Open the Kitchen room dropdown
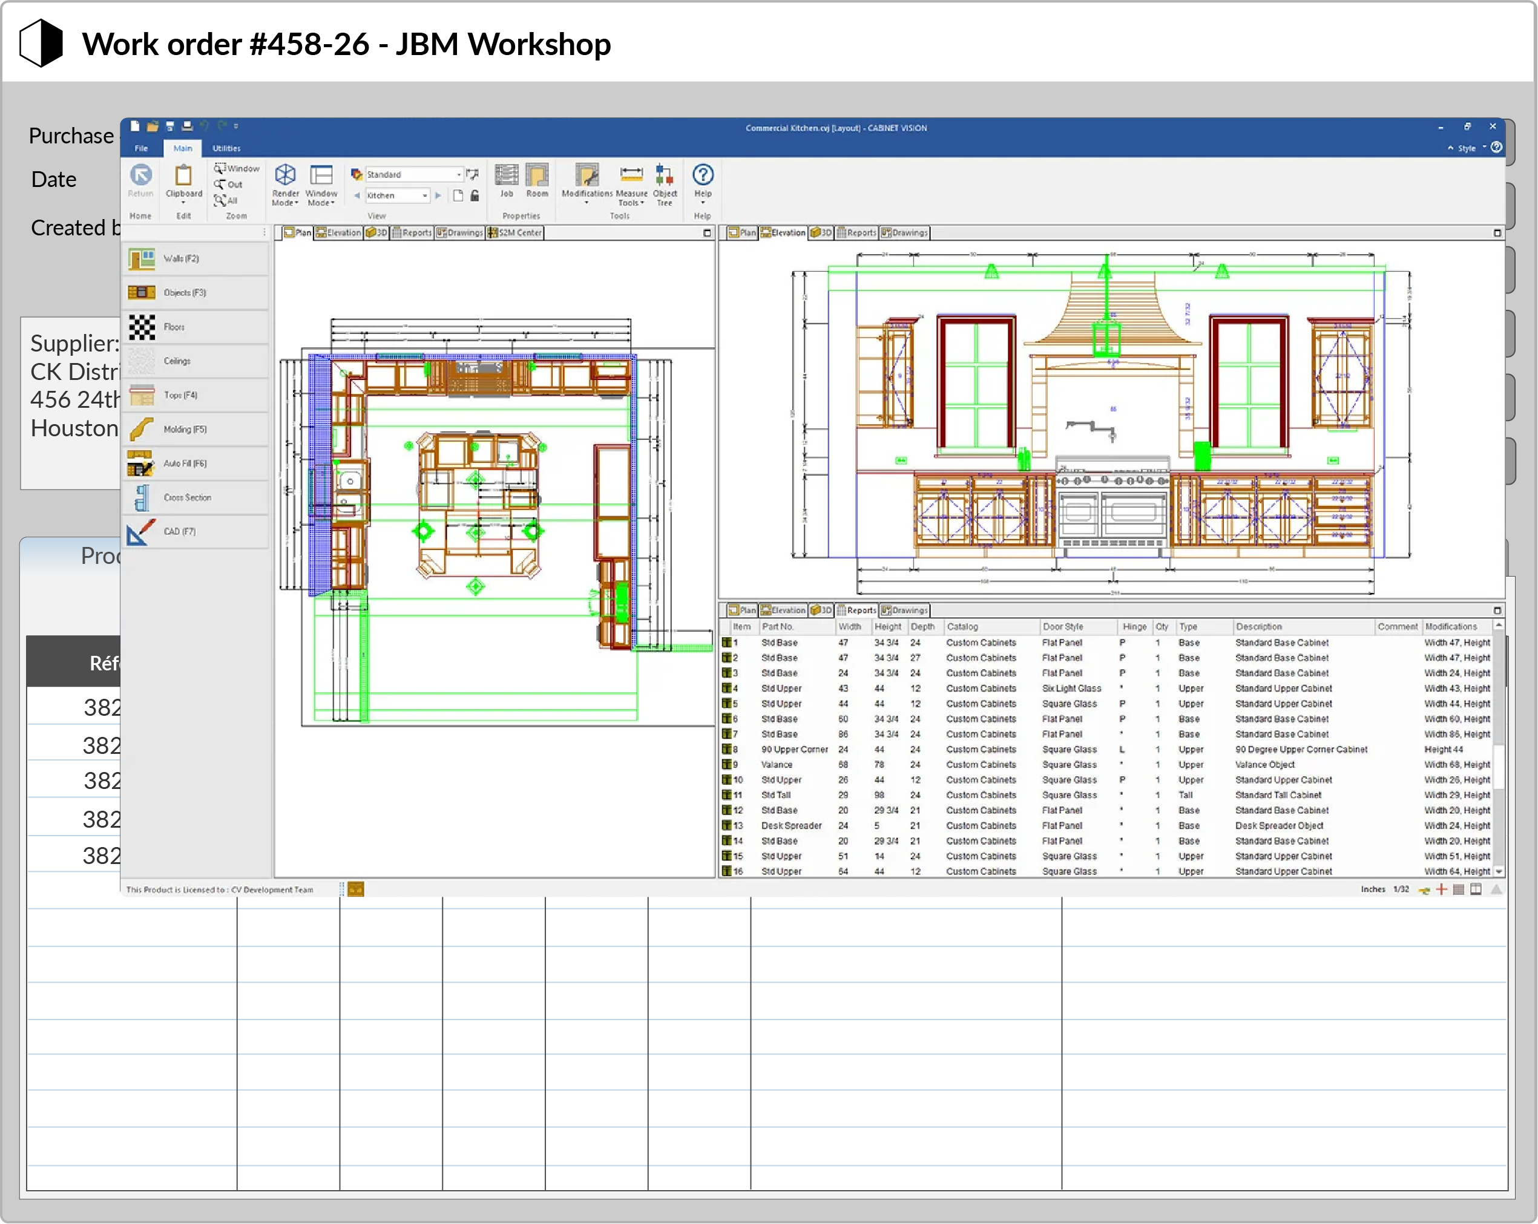Image resolution: width=1538 pixels, height=1224 pixels. point(397,195)
